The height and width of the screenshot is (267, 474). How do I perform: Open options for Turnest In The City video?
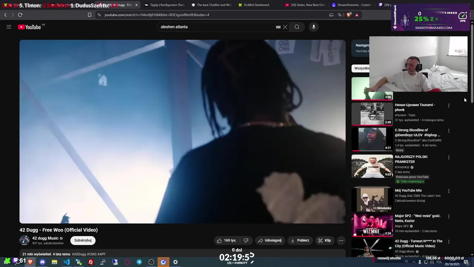tap(449, 242)
